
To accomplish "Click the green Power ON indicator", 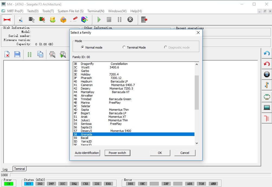I will point(9,184).
